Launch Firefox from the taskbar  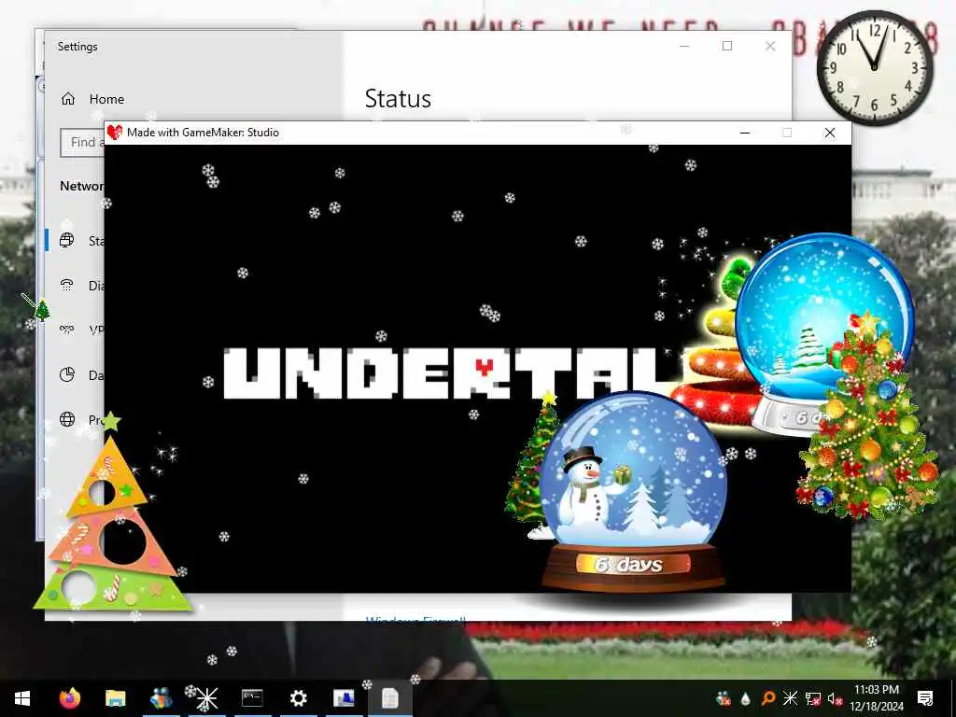coord(70,698)
